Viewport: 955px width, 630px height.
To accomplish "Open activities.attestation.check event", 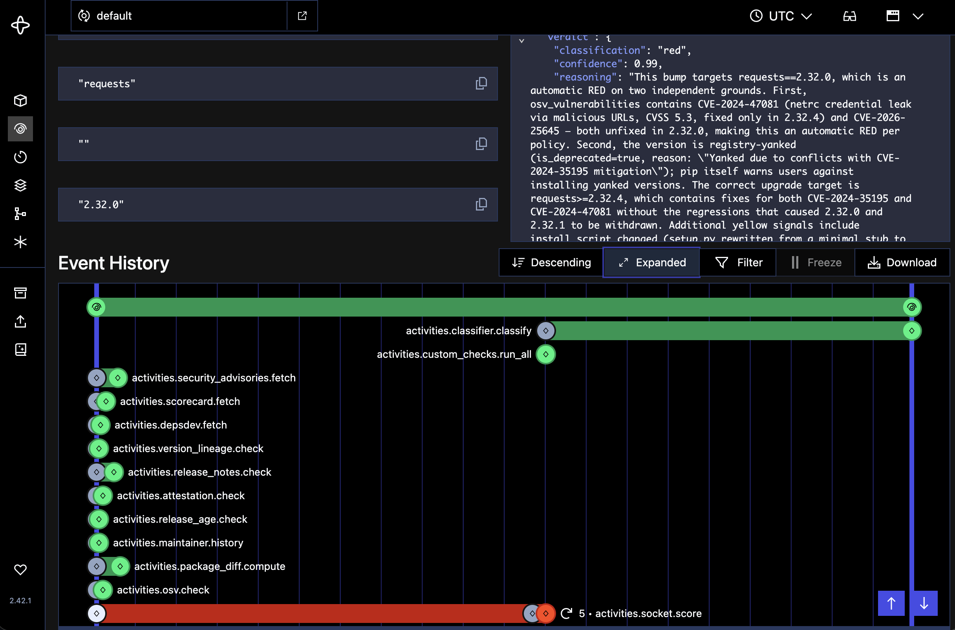I will 181,496.
